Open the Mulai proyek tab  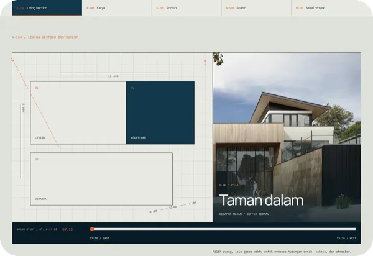pos(332,8)
